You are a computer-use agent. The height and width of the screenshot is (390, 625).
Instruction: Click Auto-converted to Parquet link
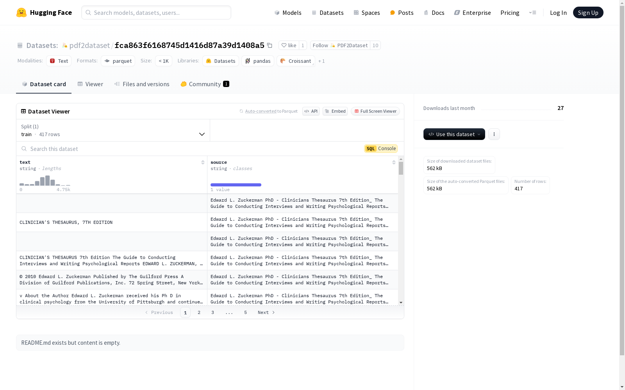[x=261, y=111]
